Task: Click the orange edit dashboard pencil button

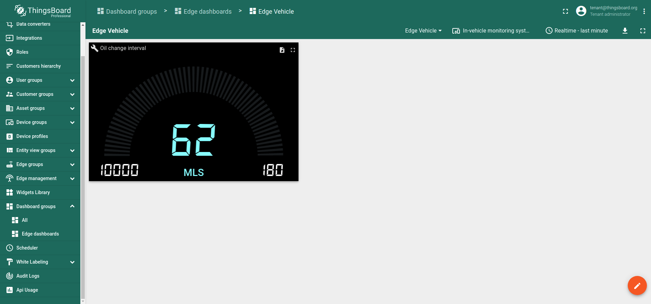Action: (x=637, y=285)
